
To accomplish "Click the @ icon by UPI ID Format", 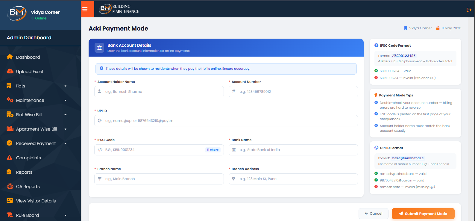I will point(376,148).
